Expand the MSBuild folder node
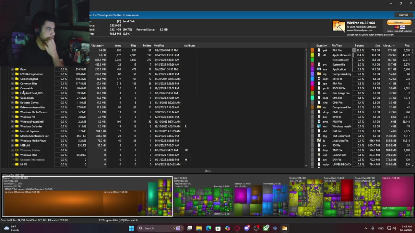 point(12,145)
